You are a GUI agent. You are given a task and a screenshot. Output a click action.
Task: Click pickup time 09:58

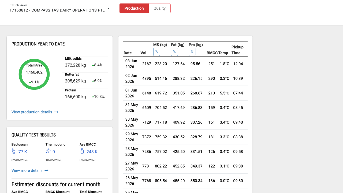click(x=238, y=151)
